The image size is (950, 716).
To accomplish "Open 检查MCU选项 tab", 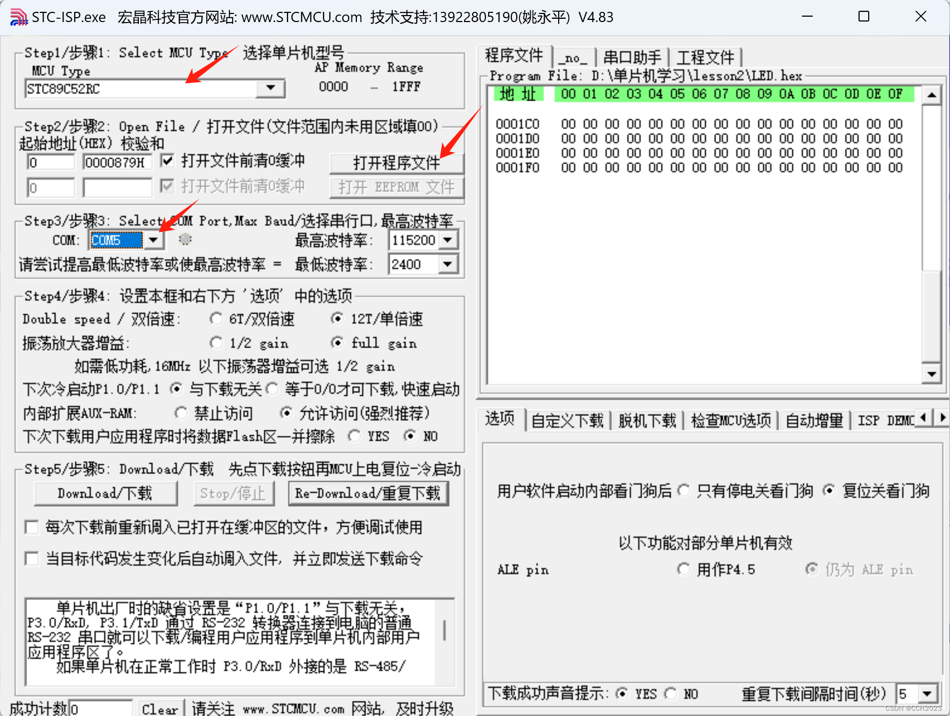I will [x=731, y=421].
